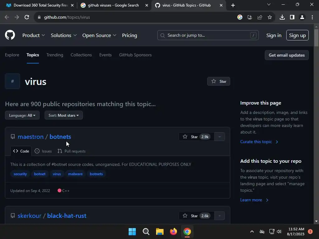Star the virus topic
Image resolution: width=319 pixels, height=239 pixels.
[x=219, y=81]
